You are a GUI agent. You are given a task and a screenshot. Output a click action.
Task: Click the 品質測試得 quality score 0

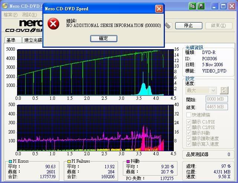click(229, 155)
